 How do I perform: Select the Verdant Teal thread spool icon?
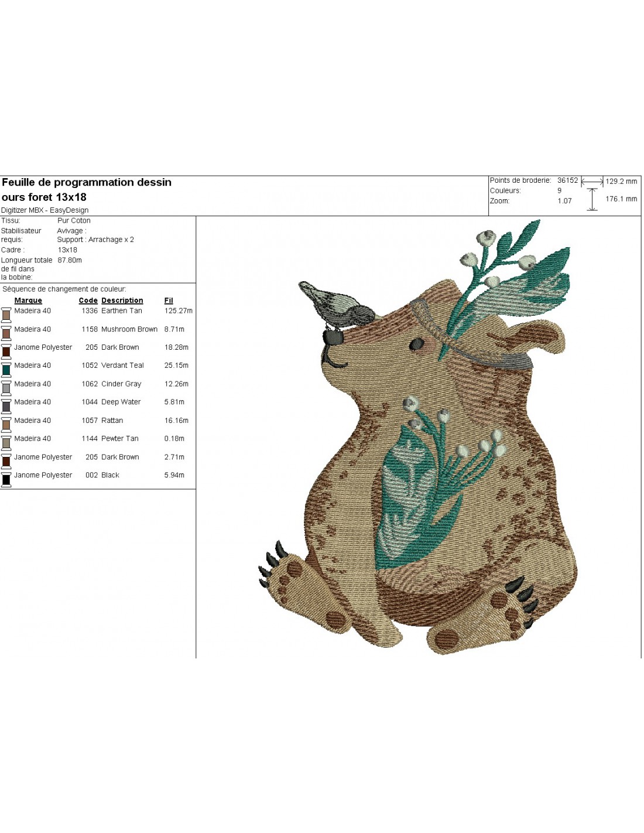click(x=6, y=369)
